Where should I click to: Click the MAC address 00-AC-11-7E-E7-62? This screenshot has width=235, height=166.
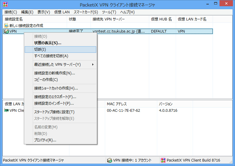pos(124,111)
